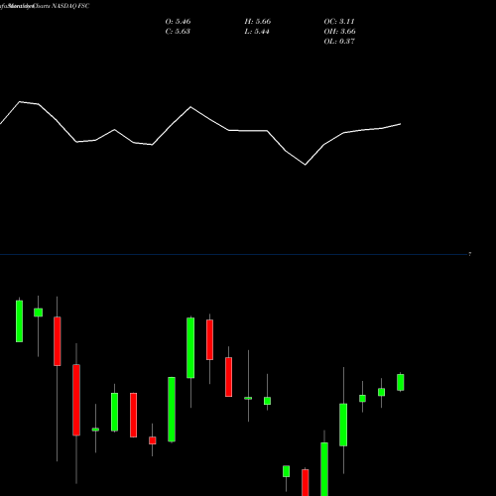Click the close price C: 5.63
The width and height of the screenshot is (496, 496).
pos(178,32)
